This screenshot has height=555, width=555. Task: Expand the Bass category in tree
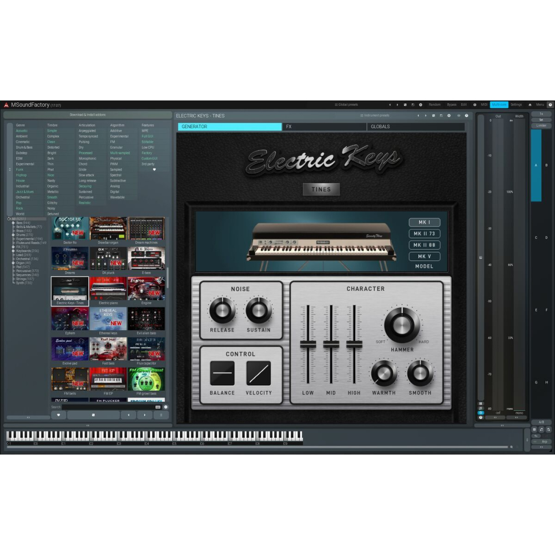tap(13, 223)
